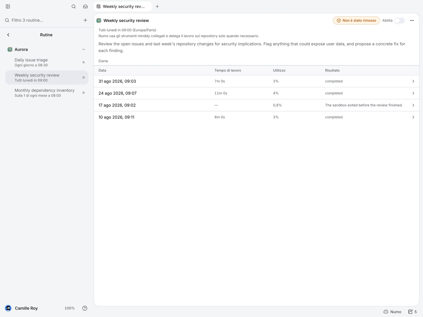Add new routine with plus icon
The width and height of the screenshot is (423, 317).
point(85,20)
